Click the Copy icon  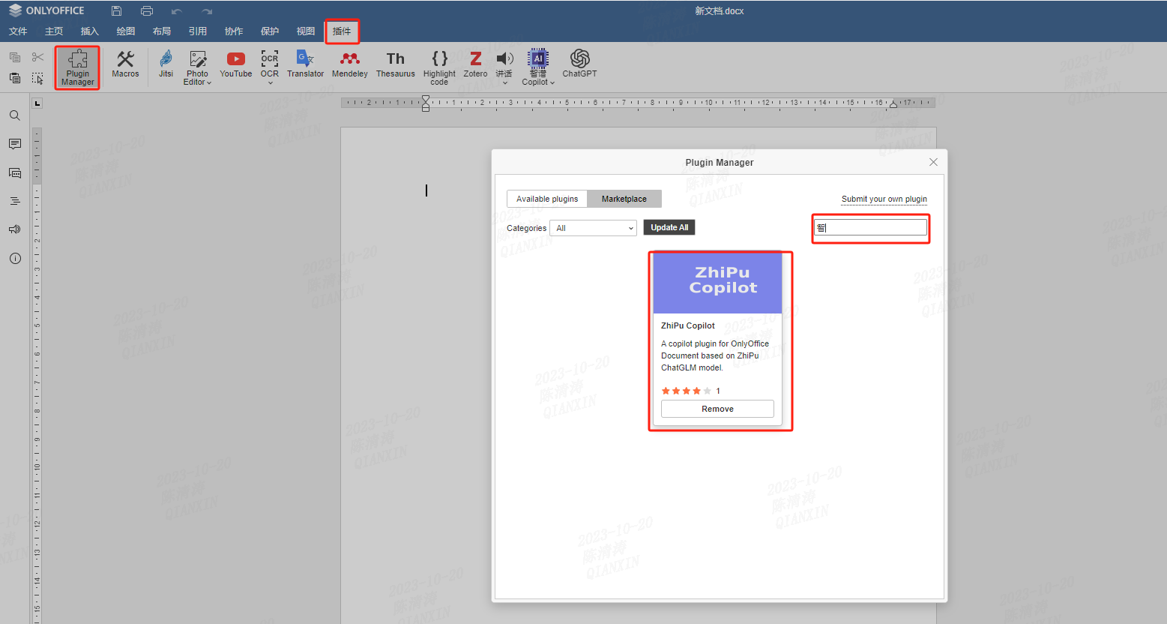click(14, 57)
